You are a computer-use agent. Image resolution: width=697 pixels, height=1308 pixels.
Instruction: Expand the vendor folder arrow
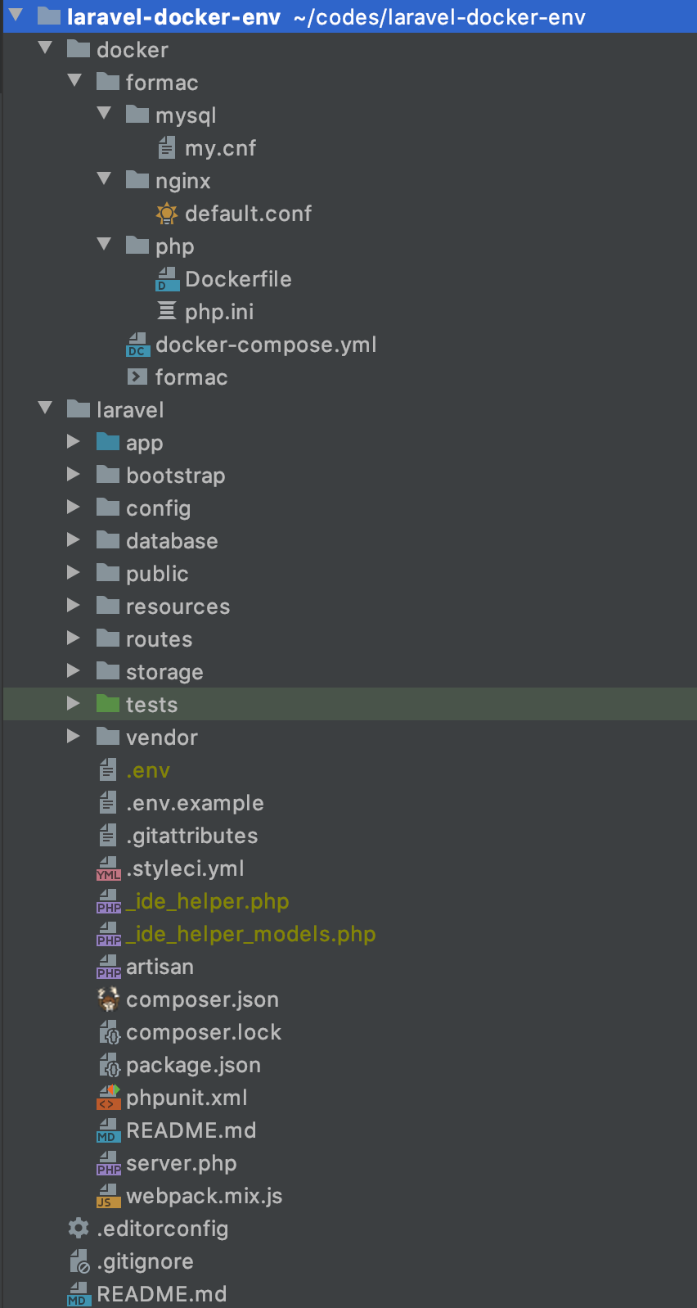[74, 737]
